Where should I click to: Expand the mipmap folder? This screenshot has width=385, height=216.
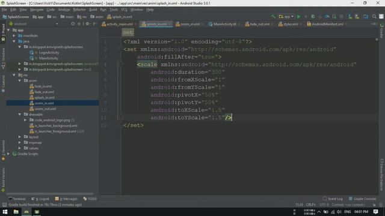point(20,143)
